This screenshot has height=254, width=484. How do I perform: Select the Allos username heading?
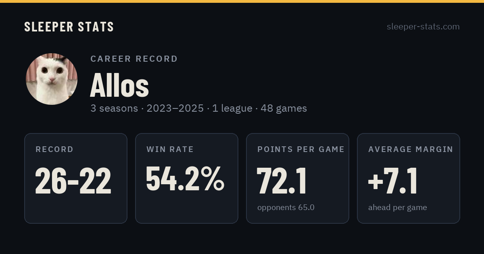tap(119, 85)
